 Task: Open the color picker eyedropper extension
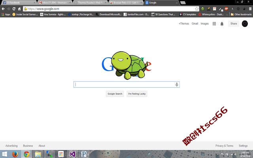click(221, 9)
